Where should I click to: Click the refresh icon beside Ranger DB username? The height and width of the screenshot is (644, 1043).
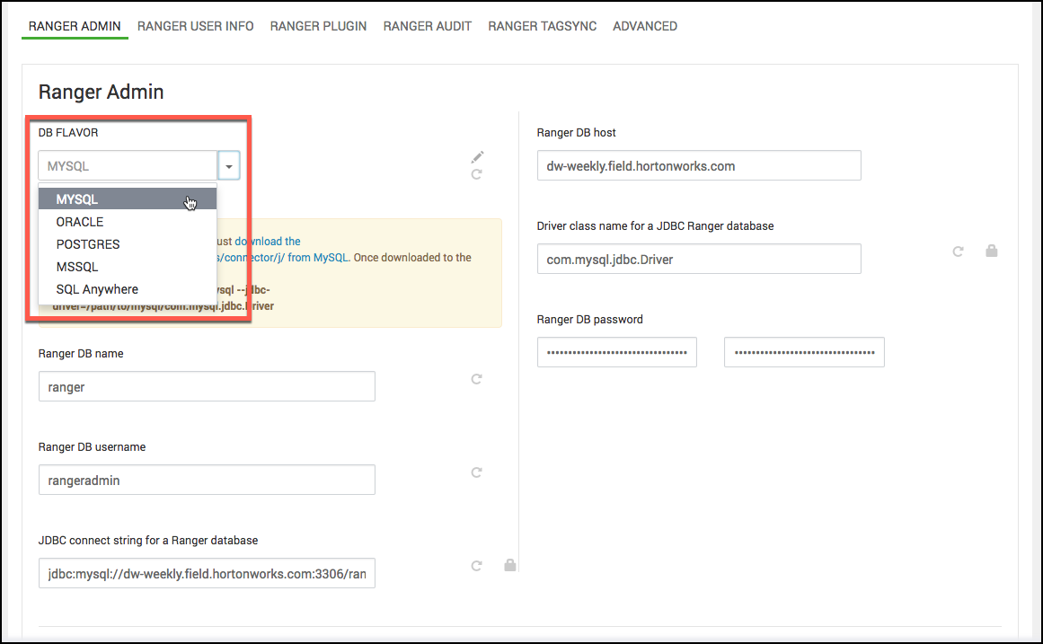[477, 472]
